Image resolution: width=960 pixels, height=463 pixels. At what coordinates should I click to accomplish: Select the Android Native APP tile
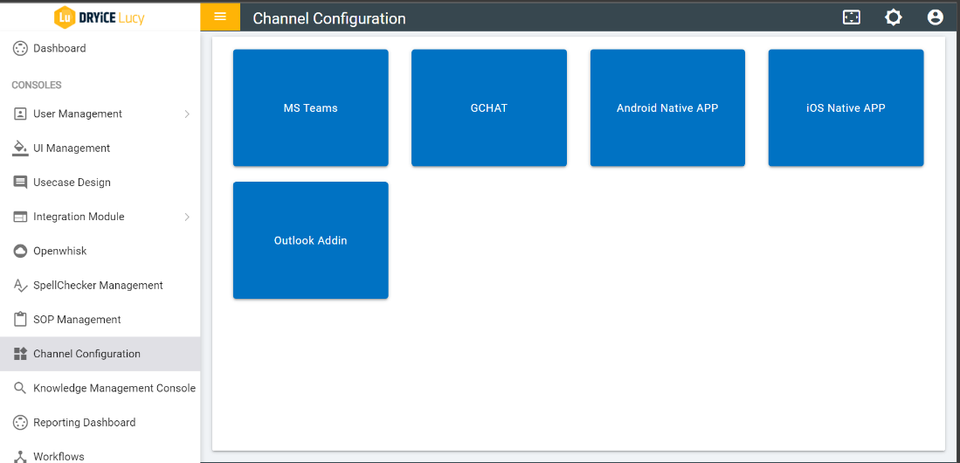(667, 107)
